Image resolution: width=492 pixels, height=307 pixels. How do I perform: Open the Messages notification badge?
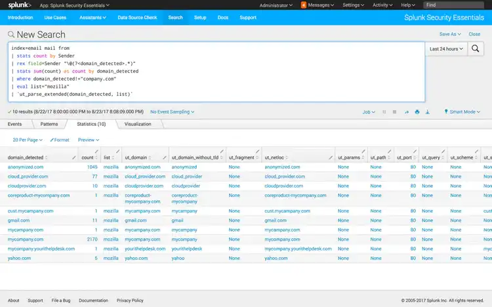(x=304, y=5)
